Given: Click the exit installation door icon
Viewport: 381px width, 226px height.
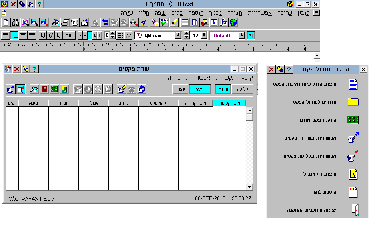Looking at the screenshot, I should pos(353,210).
